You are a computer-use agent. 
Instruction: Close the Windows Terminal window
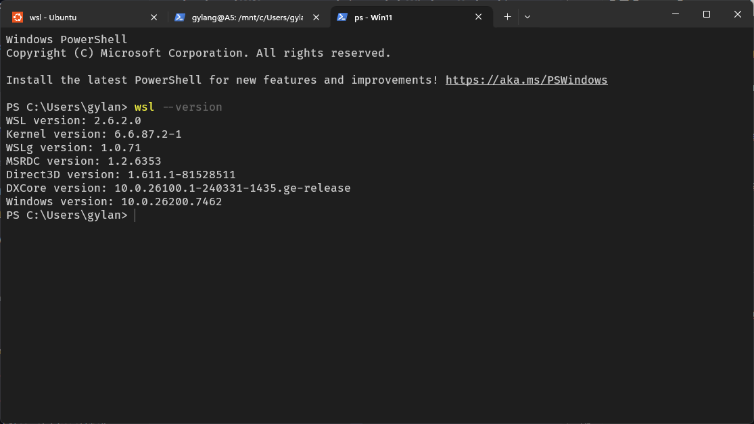[x=738, y=14]
